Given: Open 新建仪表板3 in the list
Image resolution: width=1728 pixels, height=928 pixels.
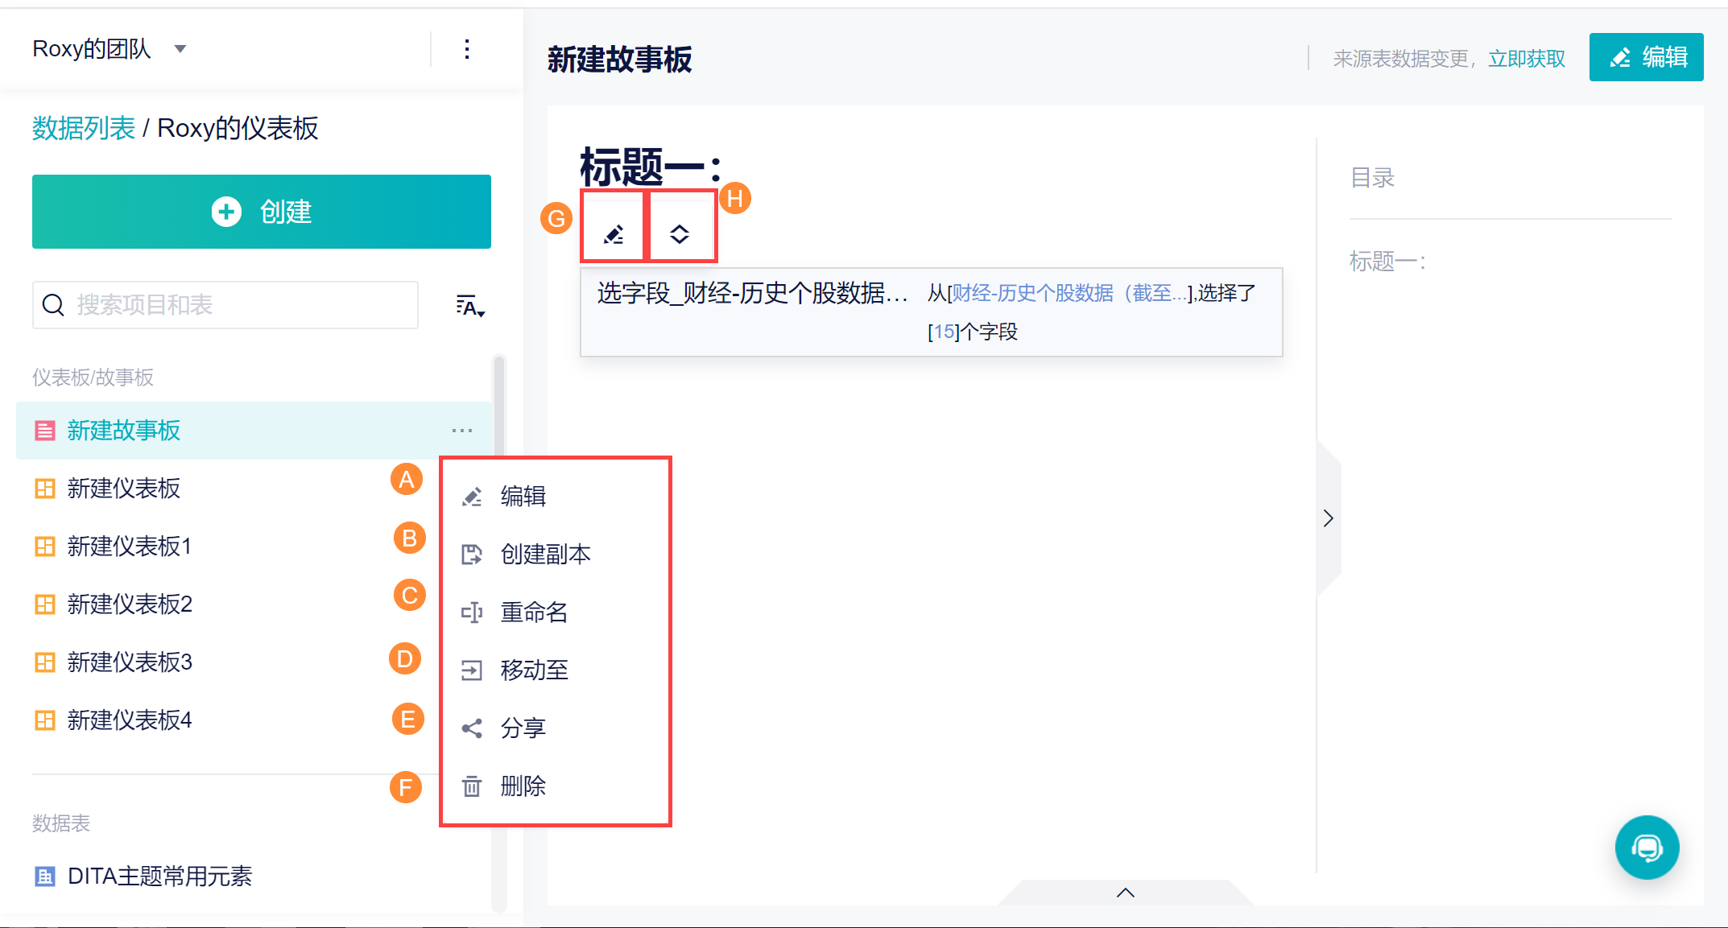Looking at the screenshot, I should coord(129,662).
